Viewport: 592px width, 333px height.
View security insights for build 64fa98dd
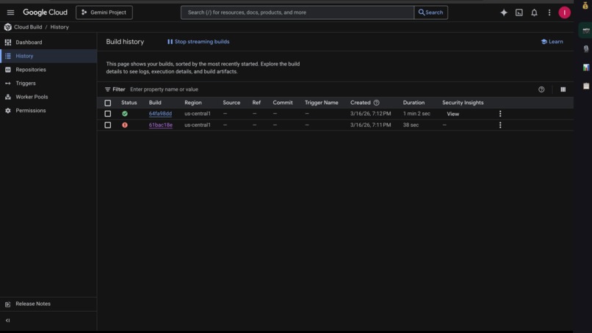(452, 114)
